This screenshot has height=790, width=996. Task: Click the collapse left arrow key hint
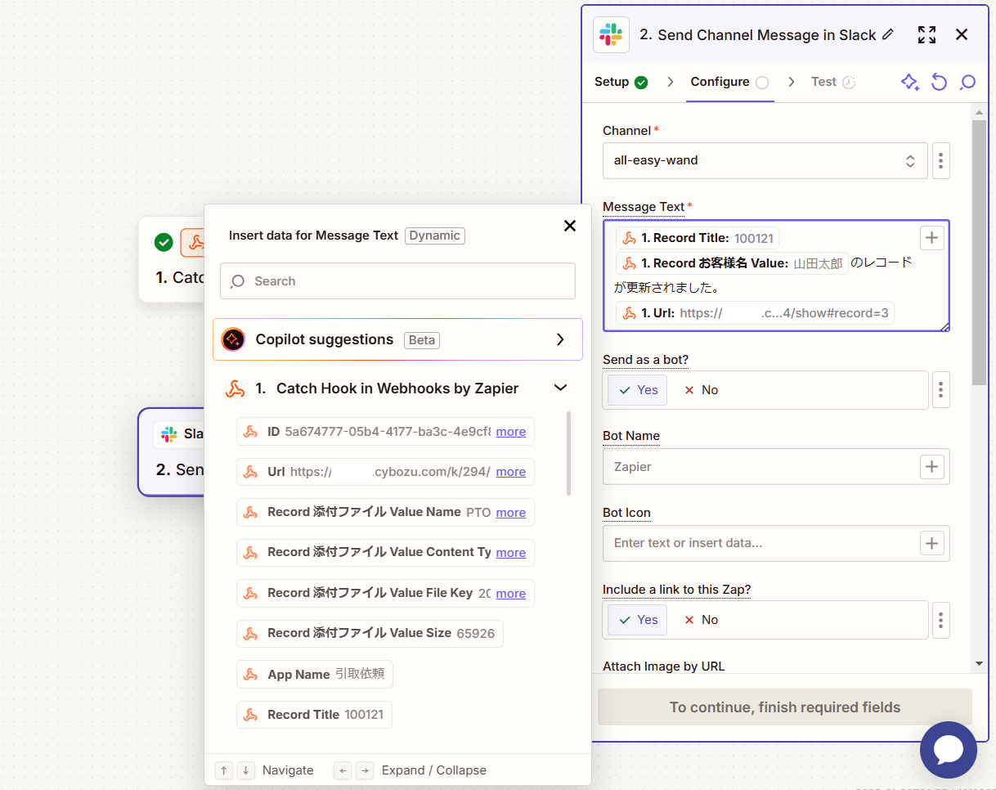pyautogui.click(x=343, y=770)
